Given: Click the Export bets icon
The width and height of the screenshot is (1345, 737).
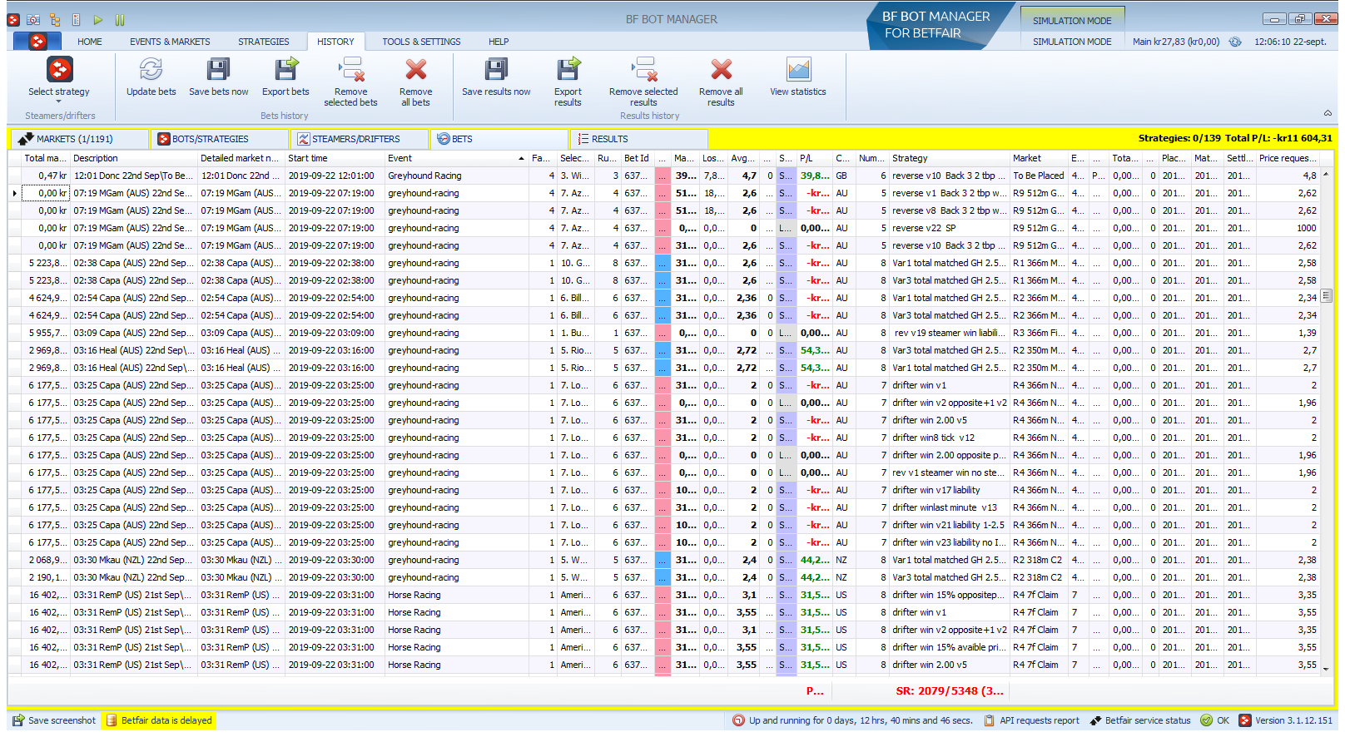Looking at the screenshot, I should 285,69.
